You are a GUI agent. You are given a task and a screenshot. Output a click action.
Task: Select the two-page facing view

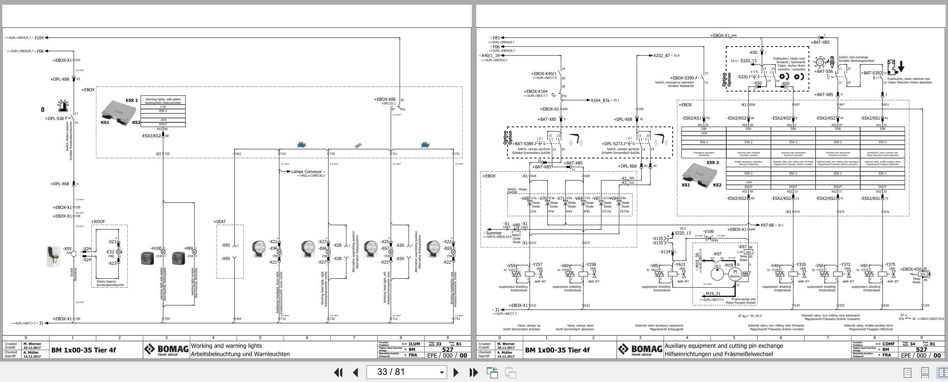tap(942, 372)
